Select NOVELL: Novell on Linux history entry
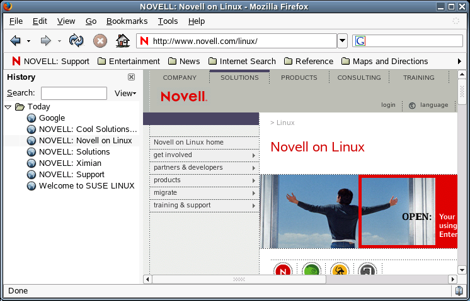 [79, 141]
